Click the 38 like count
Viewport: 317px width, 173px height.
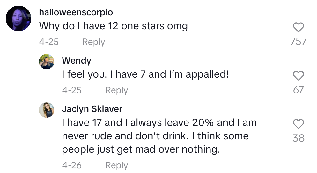coord(298,138)
